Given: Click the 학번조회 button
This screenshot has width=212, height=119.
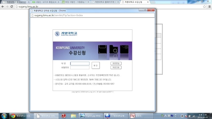Looking at the screenshot, I should tap(116, 67).
